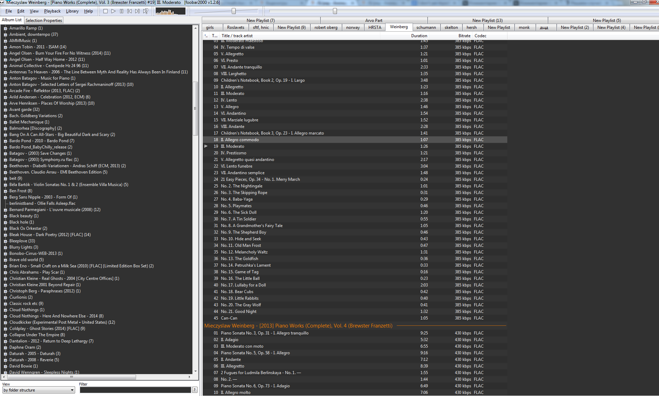Select the Blurry Lights album item
The image size is (659, 396).
pyautogui.click(x=24, y=247)
